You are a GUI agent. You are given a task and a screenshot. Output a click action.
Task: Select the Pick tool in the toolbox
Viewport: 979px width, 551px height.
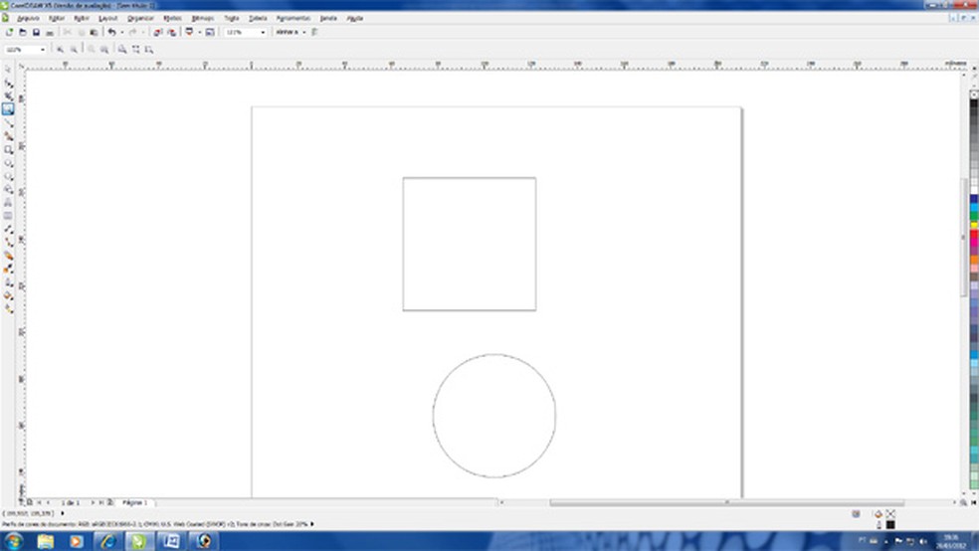coord(8,70)
